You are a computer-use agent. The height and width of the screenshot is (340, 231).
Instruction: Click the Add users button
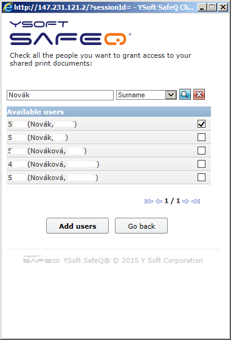78,226
